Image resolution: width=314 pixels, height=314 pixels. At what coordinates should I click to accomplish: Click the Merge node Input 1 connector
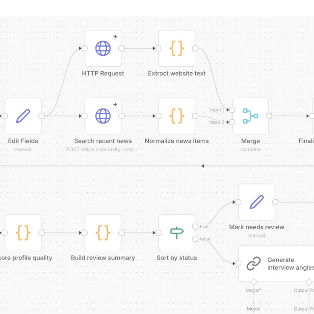tap(232, 110)
